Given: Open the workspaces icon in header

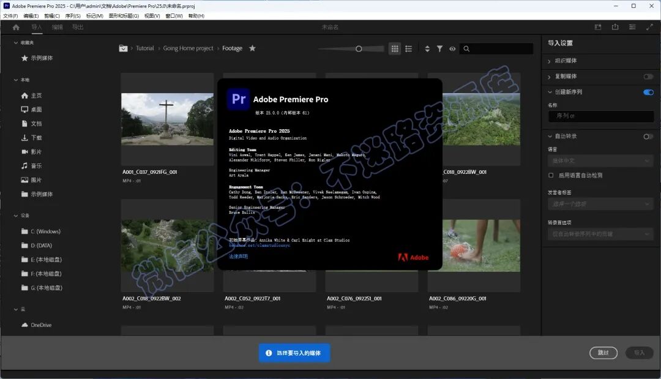Looking at the screenshot, I should [598, 27].
